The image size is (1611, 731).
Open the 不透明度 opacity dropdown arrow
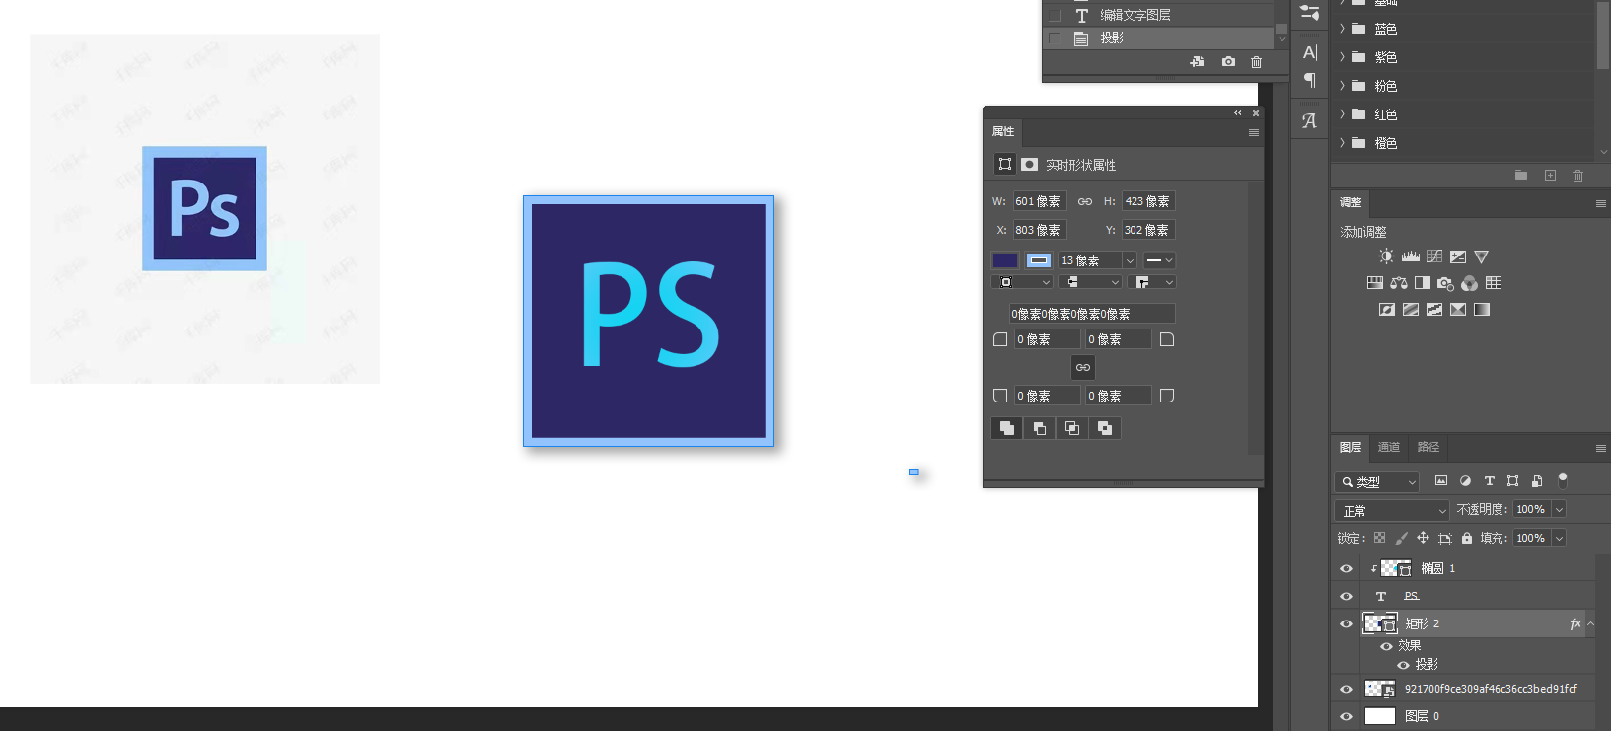1559,509
